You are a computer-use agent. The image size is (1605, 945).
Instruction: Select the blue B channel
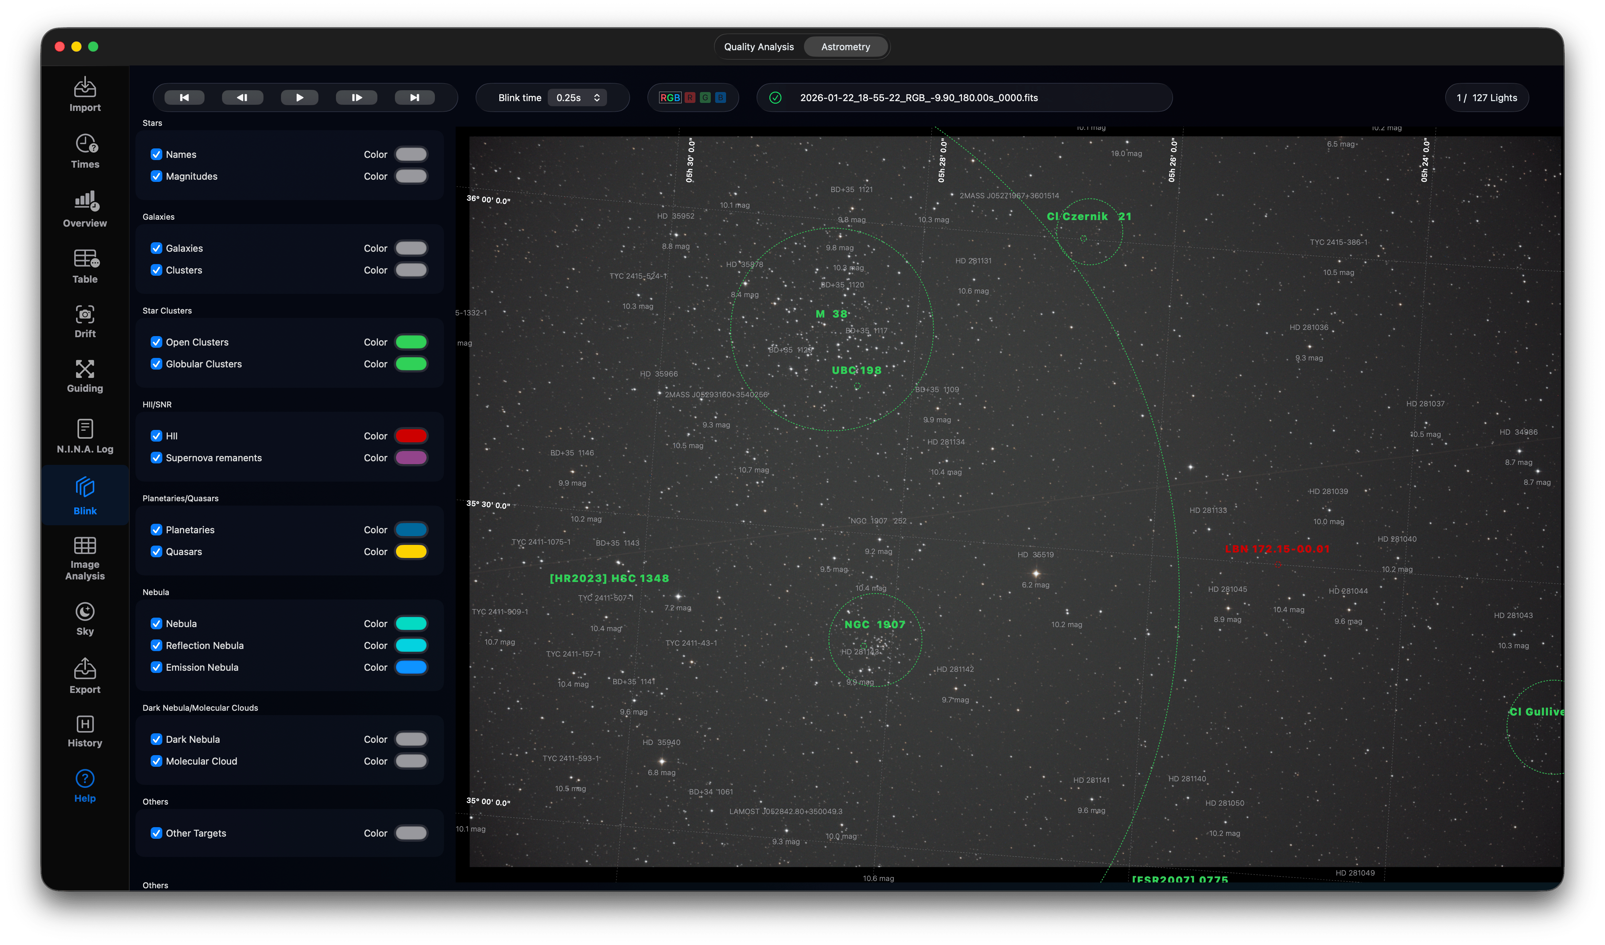[x=721, y=97]
